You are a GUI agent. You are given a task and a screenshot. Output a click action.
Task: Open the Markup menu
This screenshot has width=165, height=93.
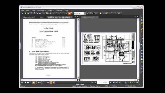(x=51, y=11)
